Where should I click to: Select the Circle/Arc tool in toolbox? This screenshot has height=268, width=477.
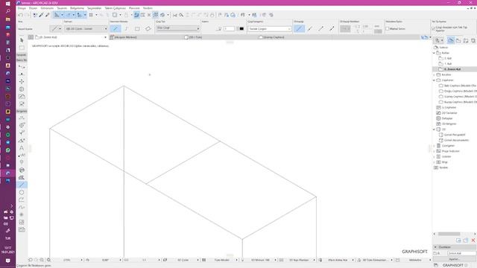(x=22, y=192)
